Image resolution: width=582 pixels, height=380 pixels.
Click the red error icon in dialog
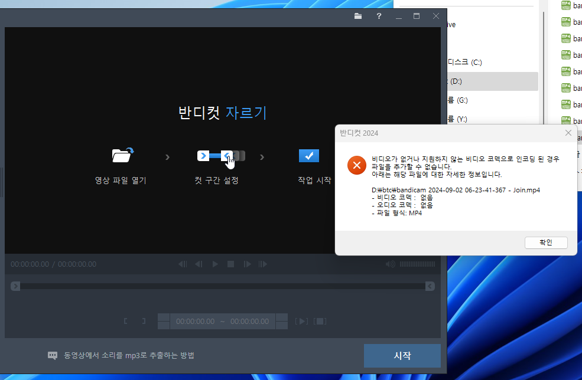(x=357, y=165)
